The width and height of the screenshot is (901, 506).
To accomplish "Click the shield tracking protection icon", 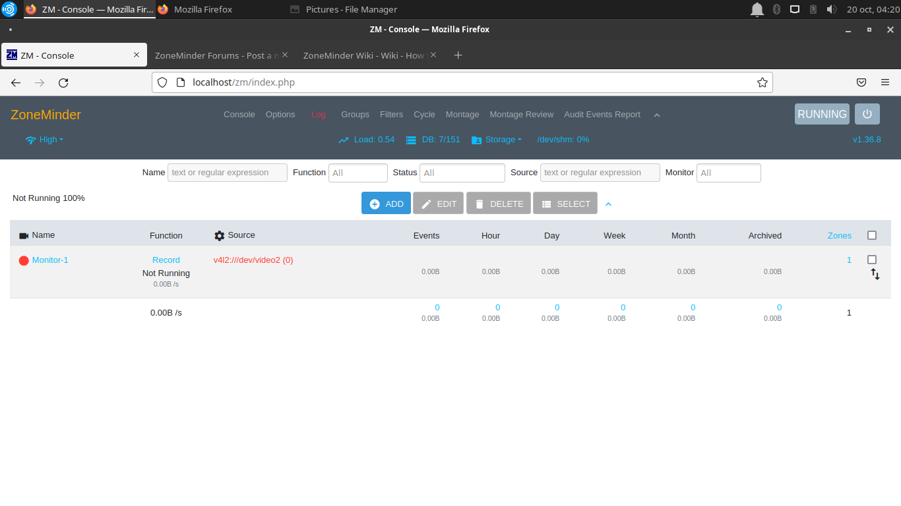I will 162,82.
